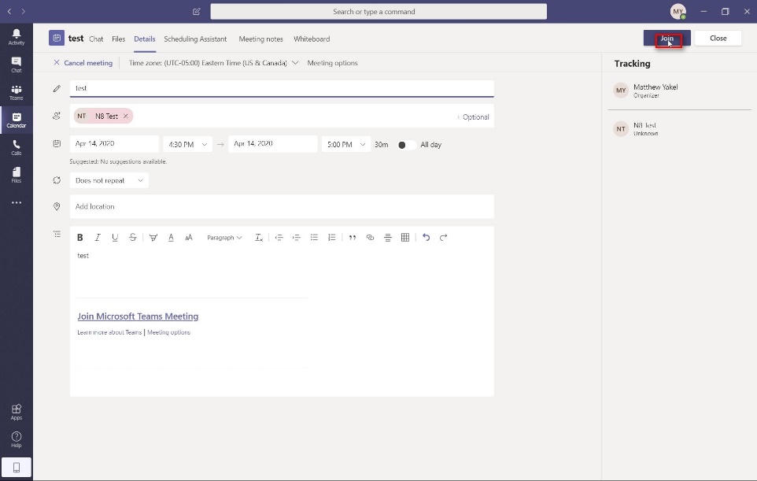Viewport: 757px width, 481px height.
Task: Switch to the Files tab
Action: pyautogui.click(x=118, y=39)
